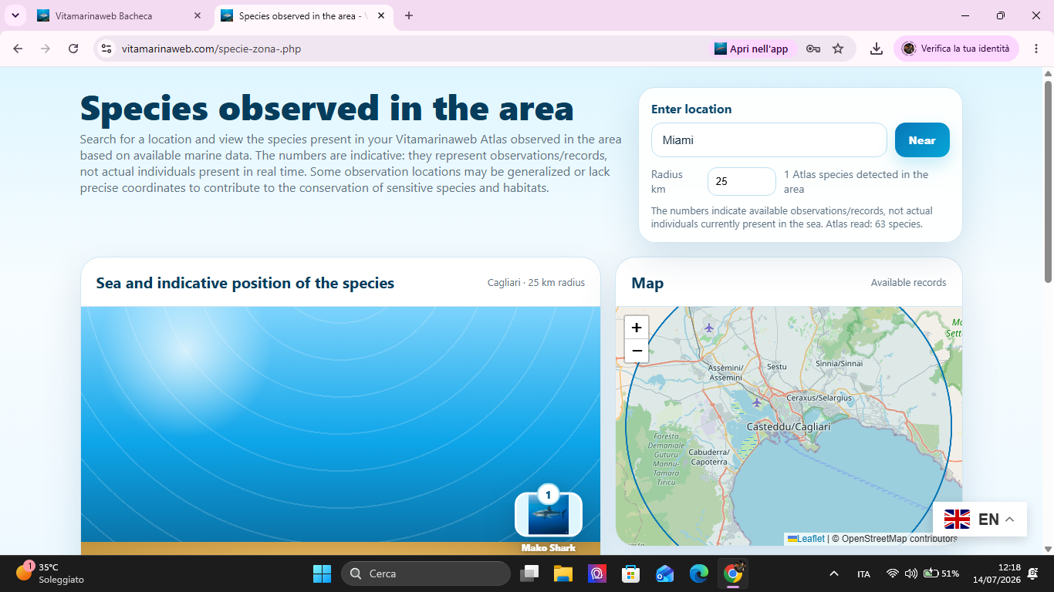Click the Near button

[922, 140]
